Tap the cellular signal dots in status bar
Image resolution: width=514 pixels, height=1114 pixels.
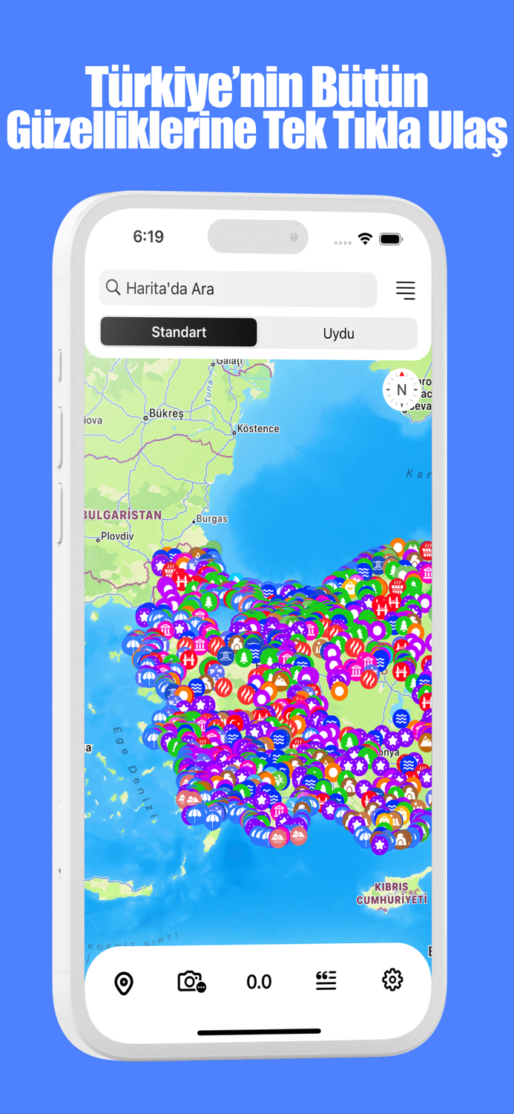click(x=343, y=243)
